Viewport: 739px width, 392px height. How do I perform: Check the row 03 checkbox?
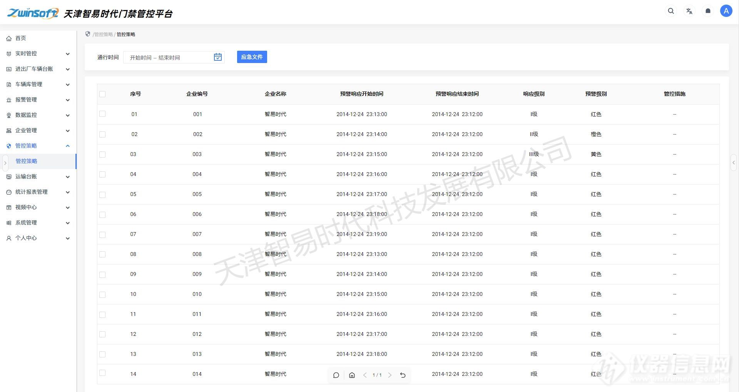(102, 154)
